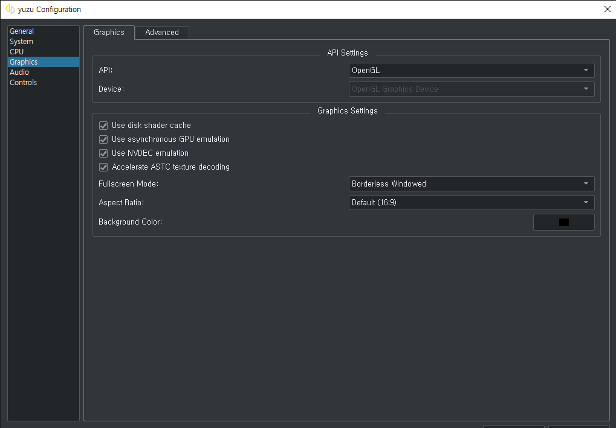Screen dimensions: 616x428
Task: Open the Aspect Ratio dropdown
Action: 472,202
